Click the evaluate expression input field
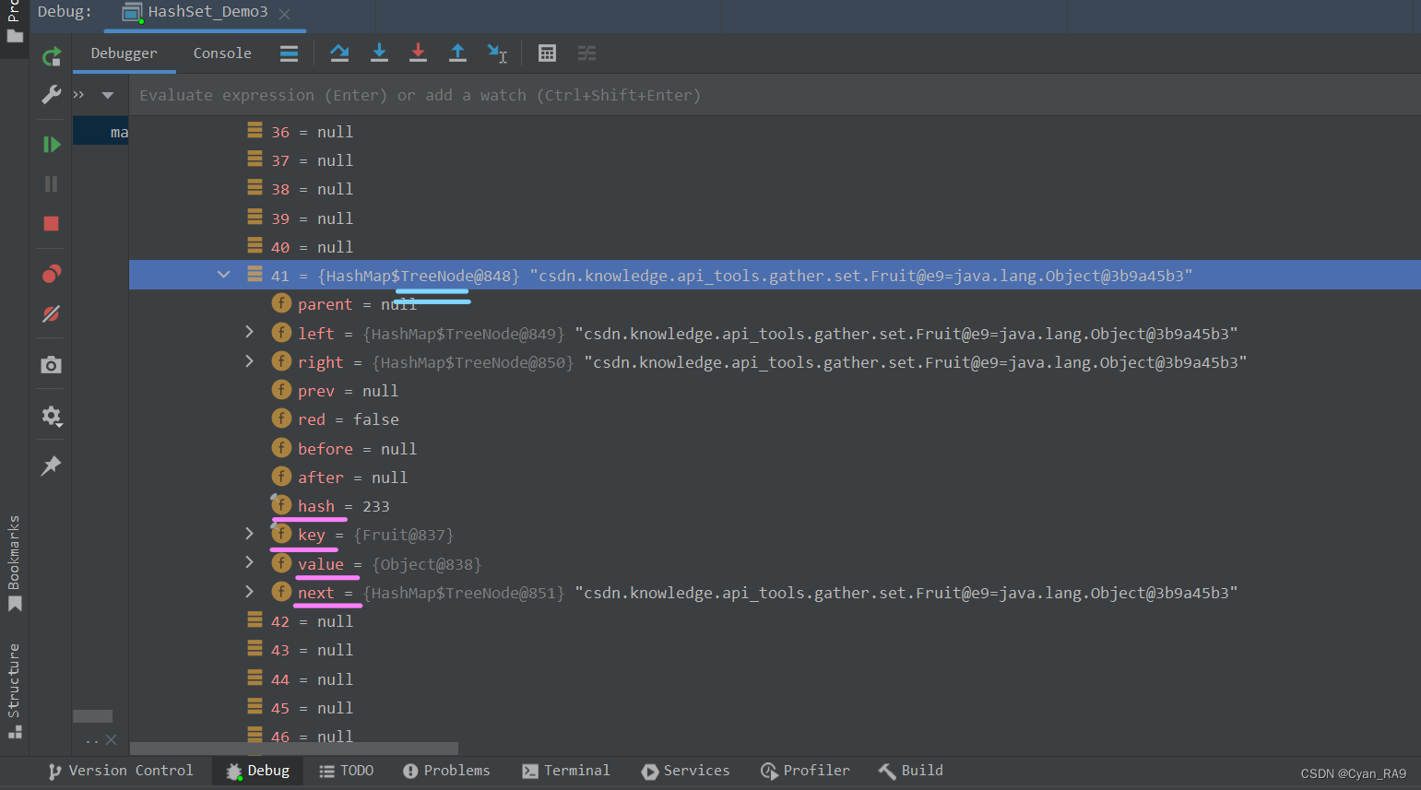 775,95
